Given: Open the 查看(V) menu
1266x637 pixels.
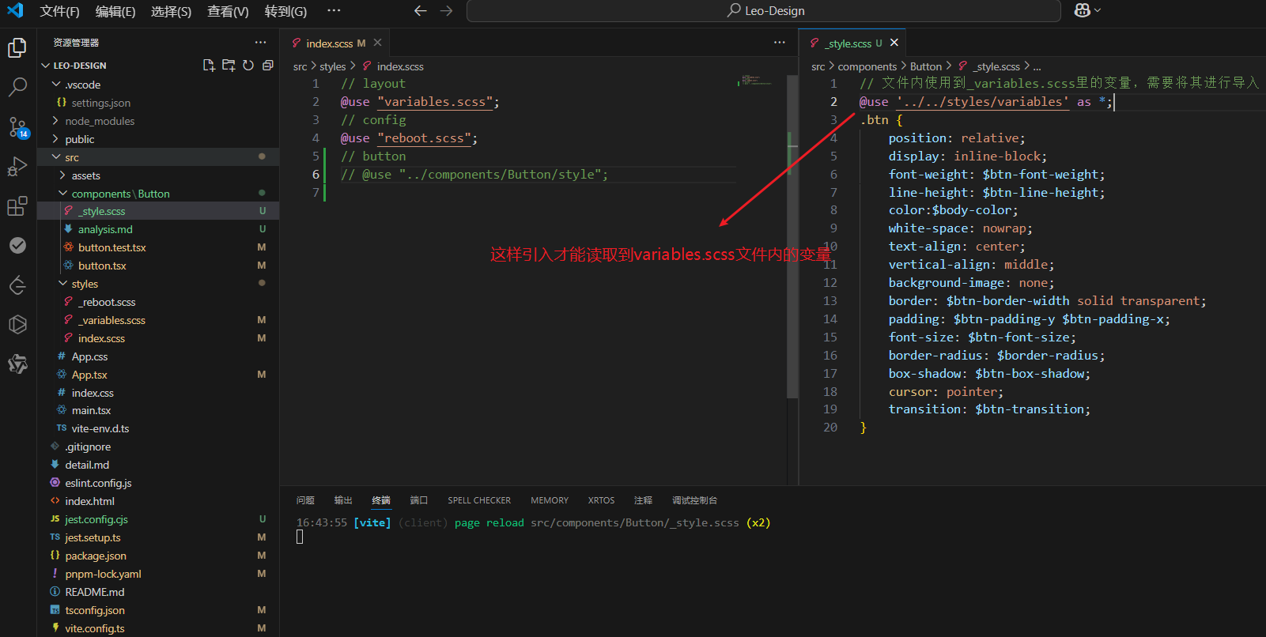Looking at the screenshot, I should tap(228, 11).
